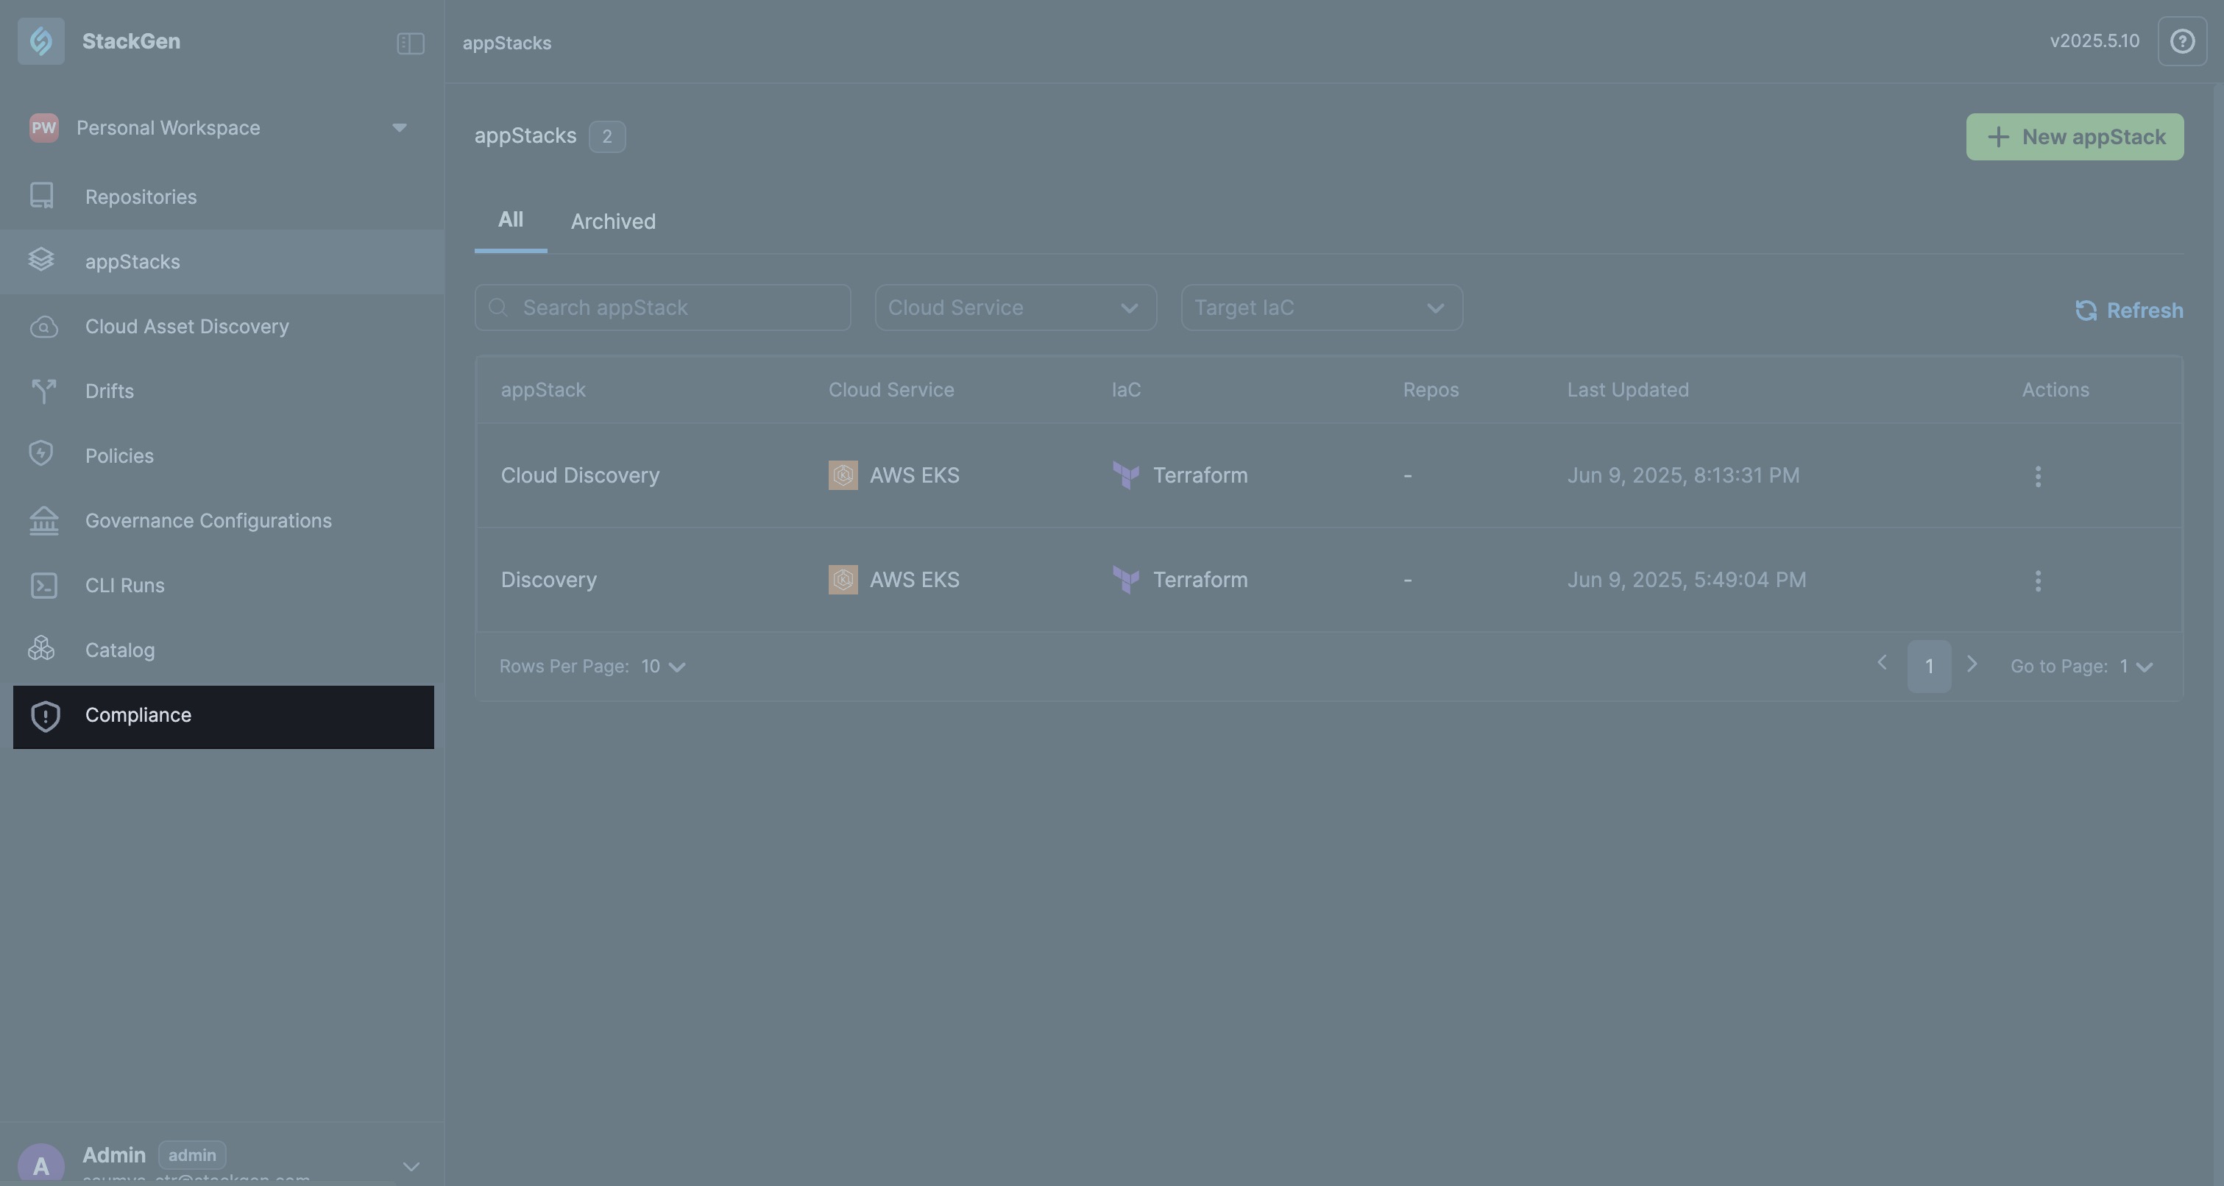
Task: Click the Drifts branch icon
Action: point(43,391)
